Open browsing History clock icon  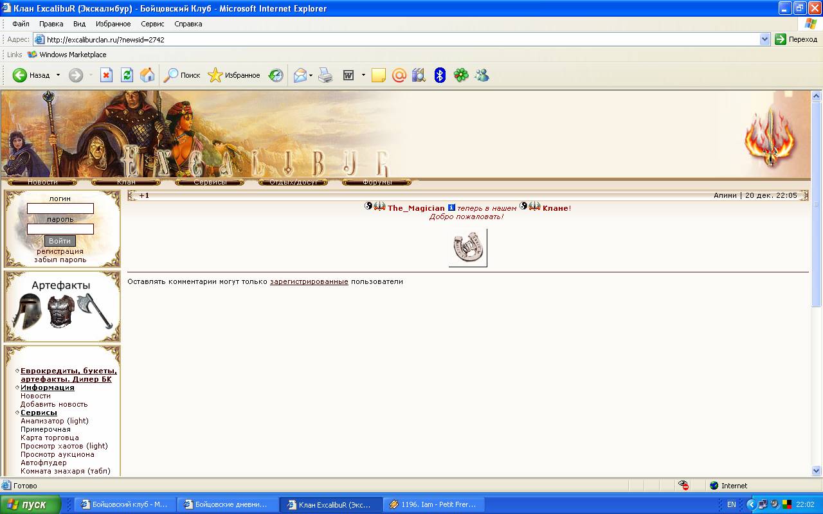click(276, 75)
